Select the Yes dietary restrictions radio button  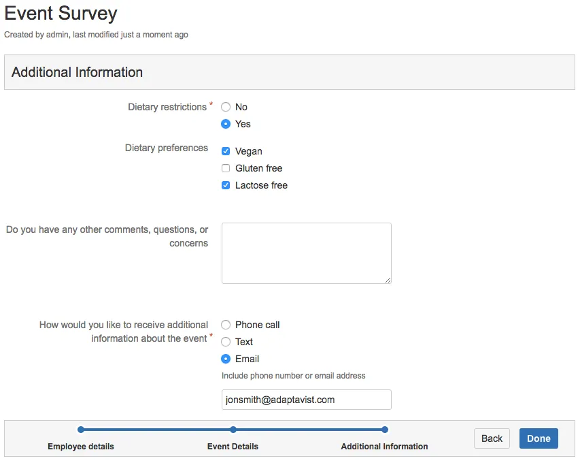pos(226,124)
